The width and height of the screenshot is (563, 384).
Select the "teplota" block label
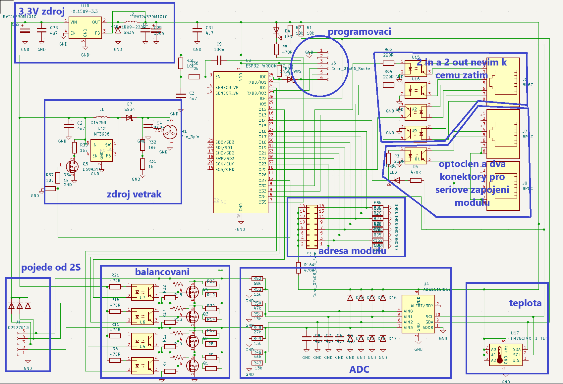point(525,303)
